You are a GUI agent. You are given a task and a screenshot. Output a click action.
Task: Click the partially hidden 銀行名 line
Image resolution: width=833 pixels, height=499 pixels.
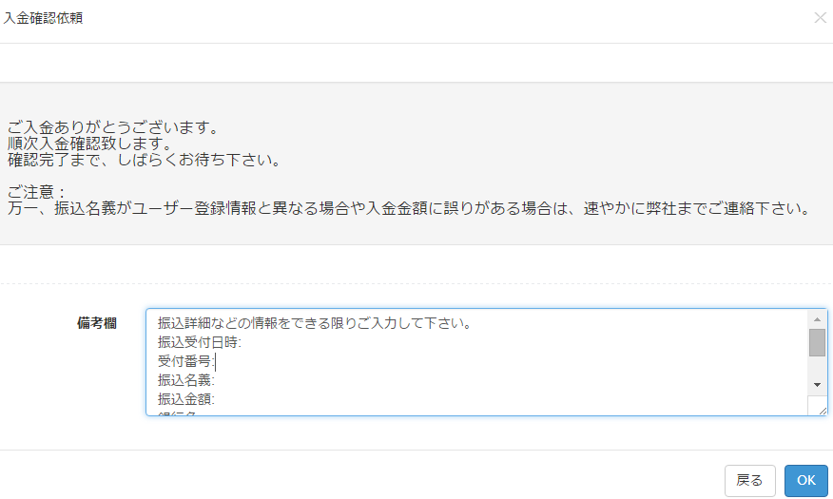coord(178,413)
